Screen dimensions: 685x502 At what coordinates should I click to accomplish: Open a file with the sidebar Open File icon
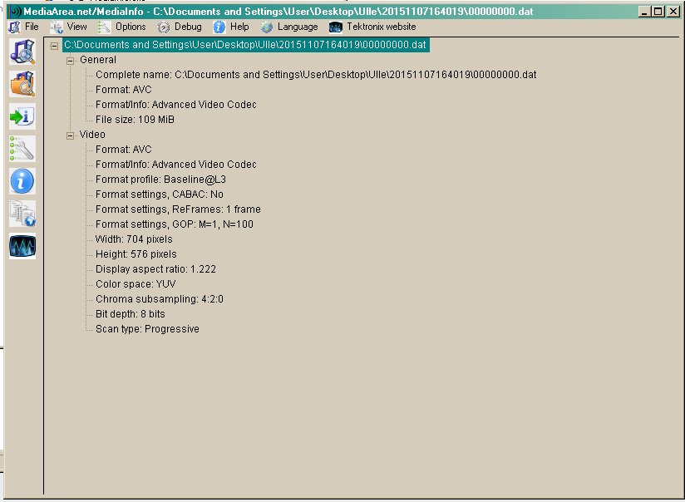coord(22,52)
